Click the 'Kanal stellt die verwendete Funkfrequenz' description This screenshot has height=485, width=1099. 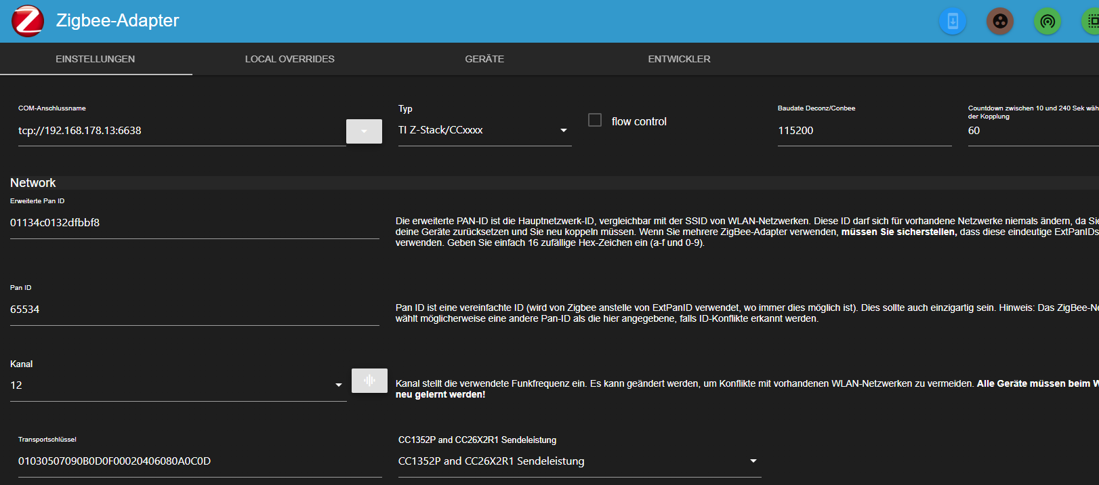coord(747,389)
